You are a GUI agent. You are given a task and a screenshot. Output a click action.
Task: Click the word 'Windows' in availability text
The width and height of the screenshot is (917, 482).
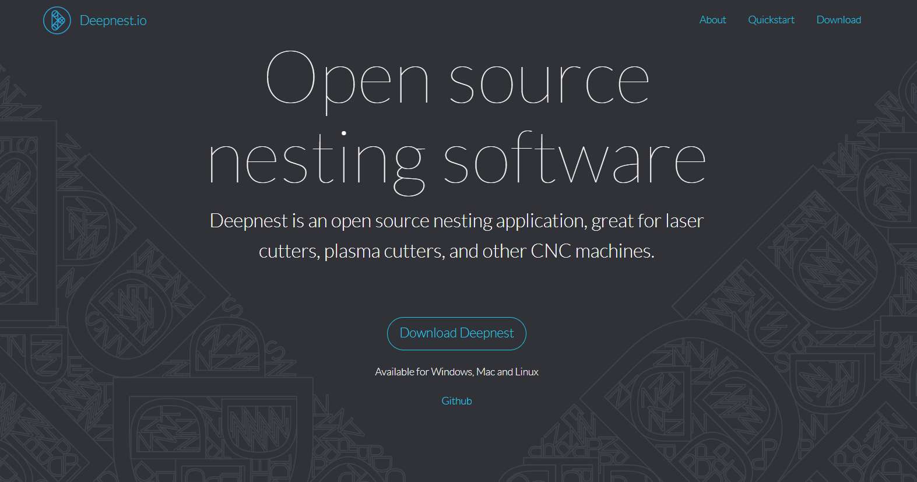451,372
